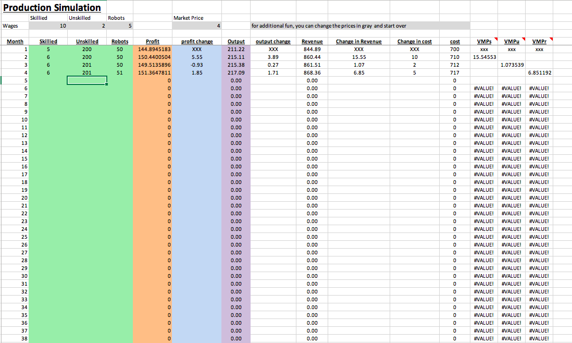Select month 1 Skilled cell showing 5

tap(48, 49)
